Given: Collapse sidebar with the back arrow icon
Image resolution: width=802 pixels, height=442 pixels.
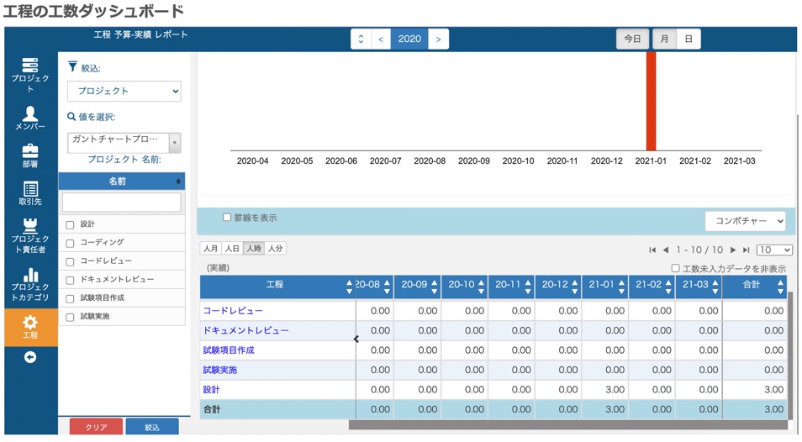Looking at the screenshot, I should [30, 357].
